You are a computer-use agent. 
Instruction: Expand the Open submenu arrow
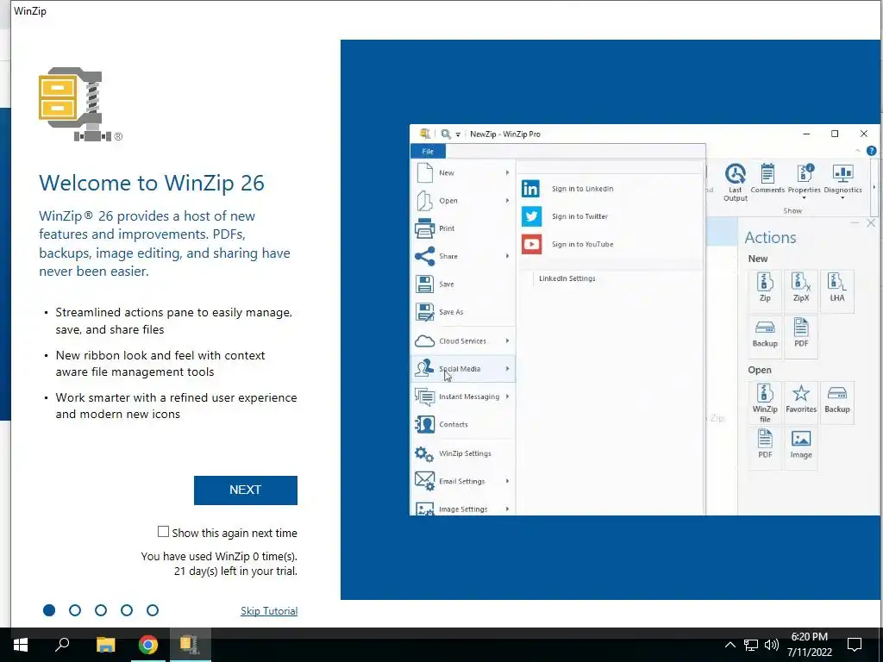point(507,200)
